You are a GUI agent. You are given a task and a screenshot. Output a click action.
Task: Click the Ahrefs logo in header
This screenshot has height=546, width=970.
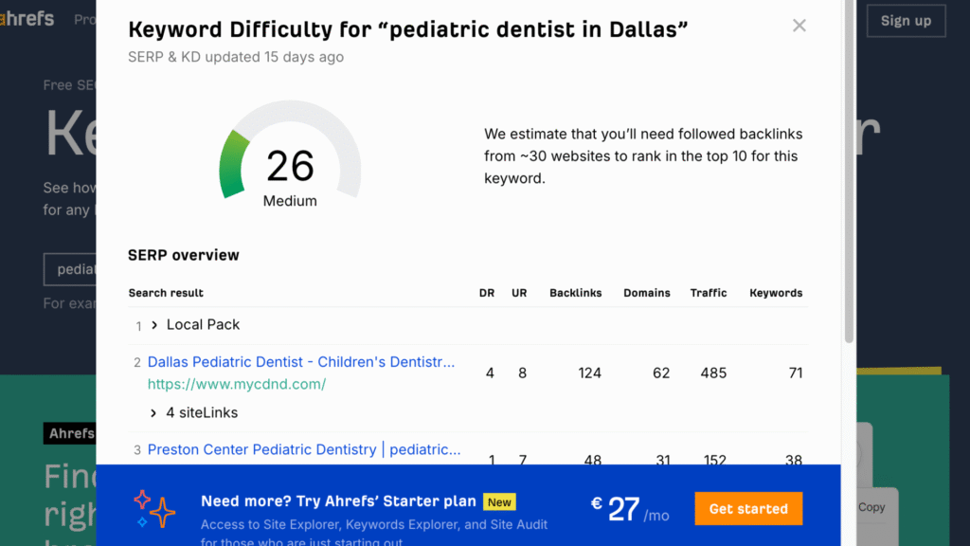28,19
